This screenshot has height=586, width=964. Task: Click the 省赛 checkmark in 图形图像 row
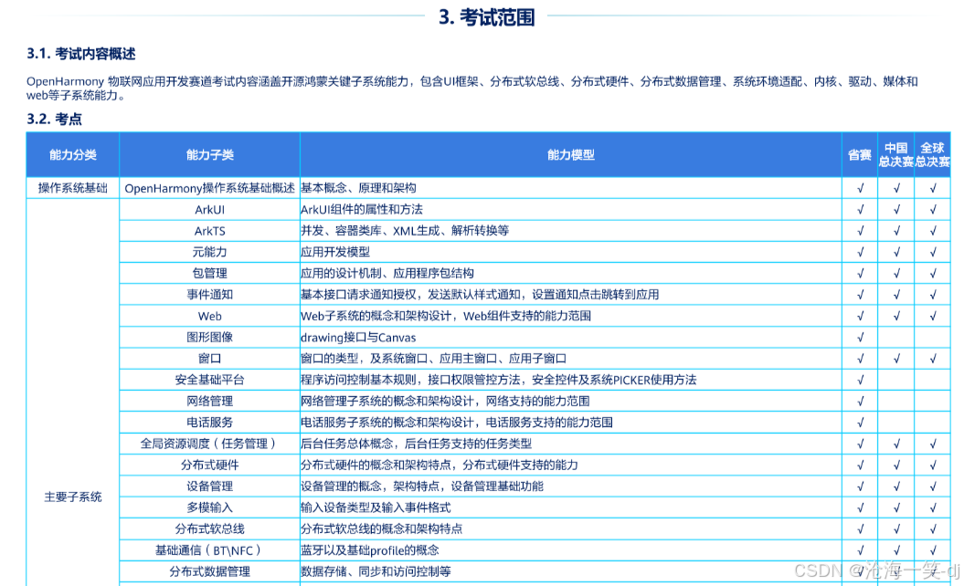[x=860, y=337]
